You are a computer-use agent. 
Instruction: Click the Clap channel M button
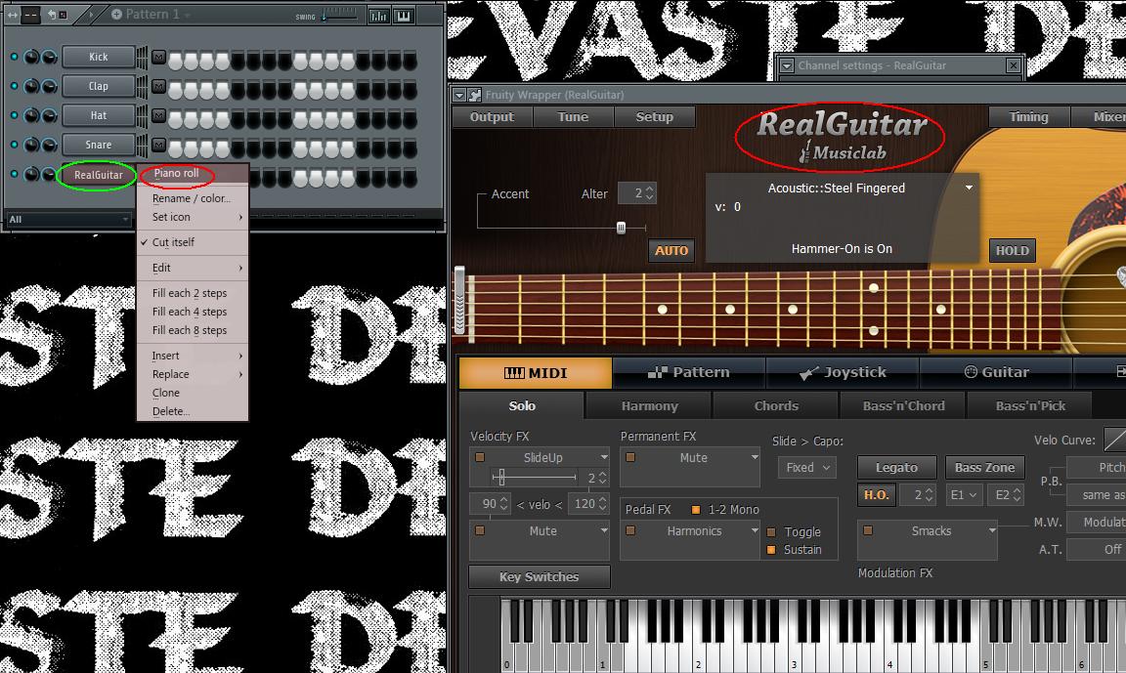click(x=158, y=86)
